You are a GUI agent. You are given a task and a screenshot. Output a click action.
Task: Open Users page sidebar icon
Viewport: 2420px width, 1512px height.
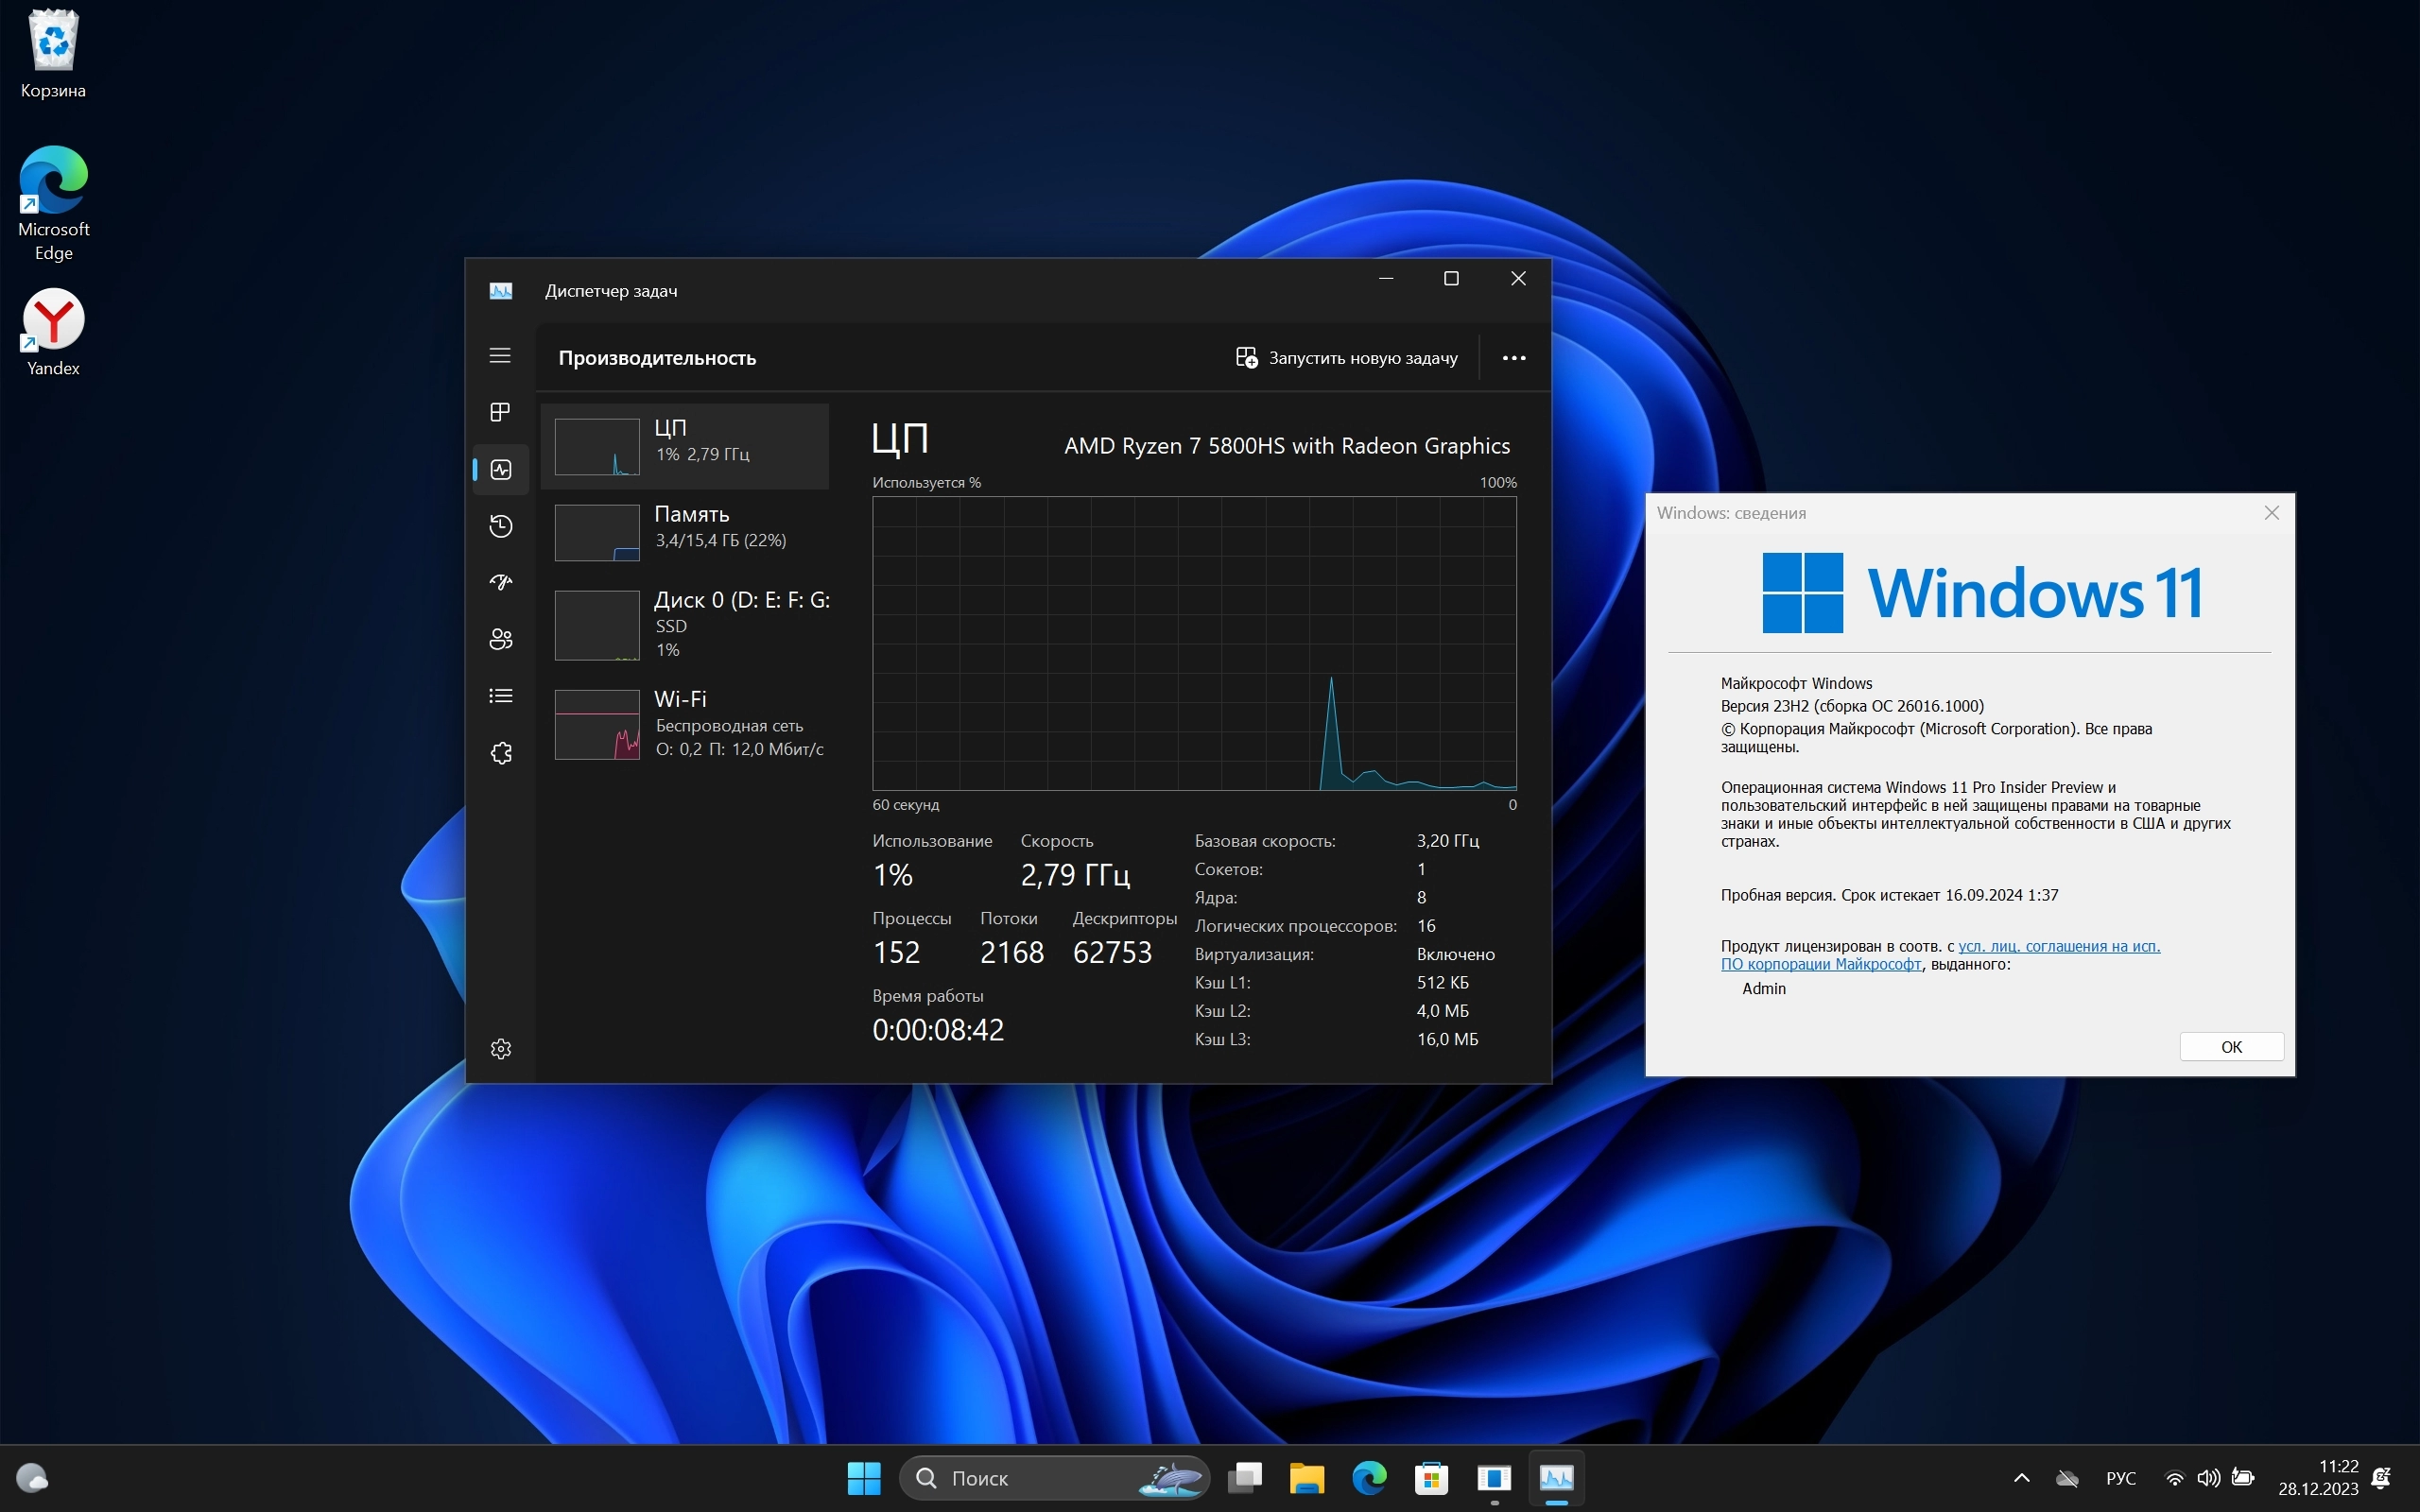pos(500,639)
